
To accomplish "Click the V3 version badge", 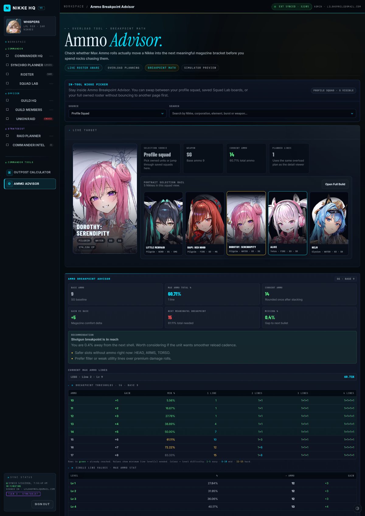I will tap(41, 8).
